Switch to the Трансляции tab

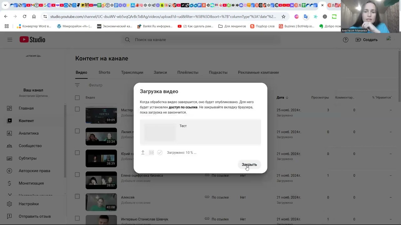[x=132, y=72]
